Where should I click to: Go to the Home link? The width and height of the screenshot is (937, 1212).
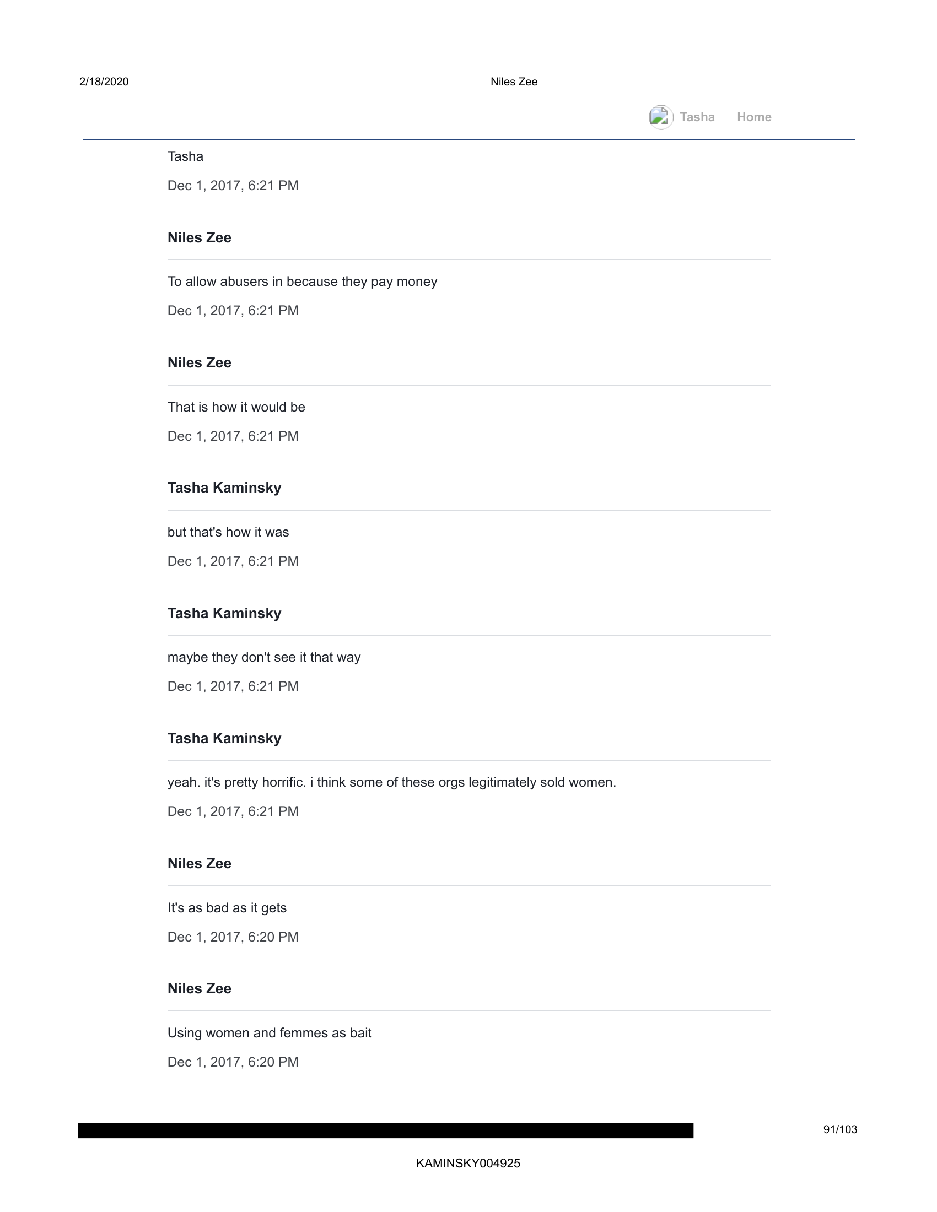coord(754,117)
